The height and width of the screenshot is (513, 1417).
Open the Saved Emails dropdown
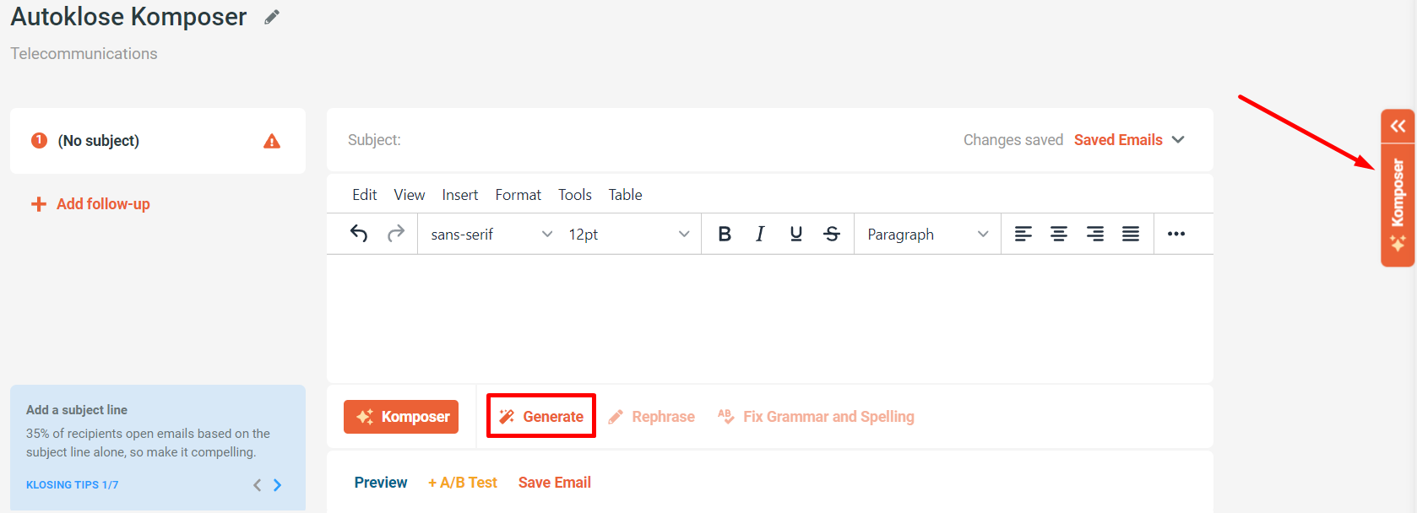coord(1129,140)
